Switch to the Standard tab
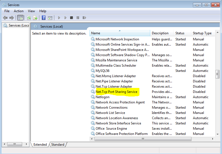Screen dimensions: 222x154 58,145
